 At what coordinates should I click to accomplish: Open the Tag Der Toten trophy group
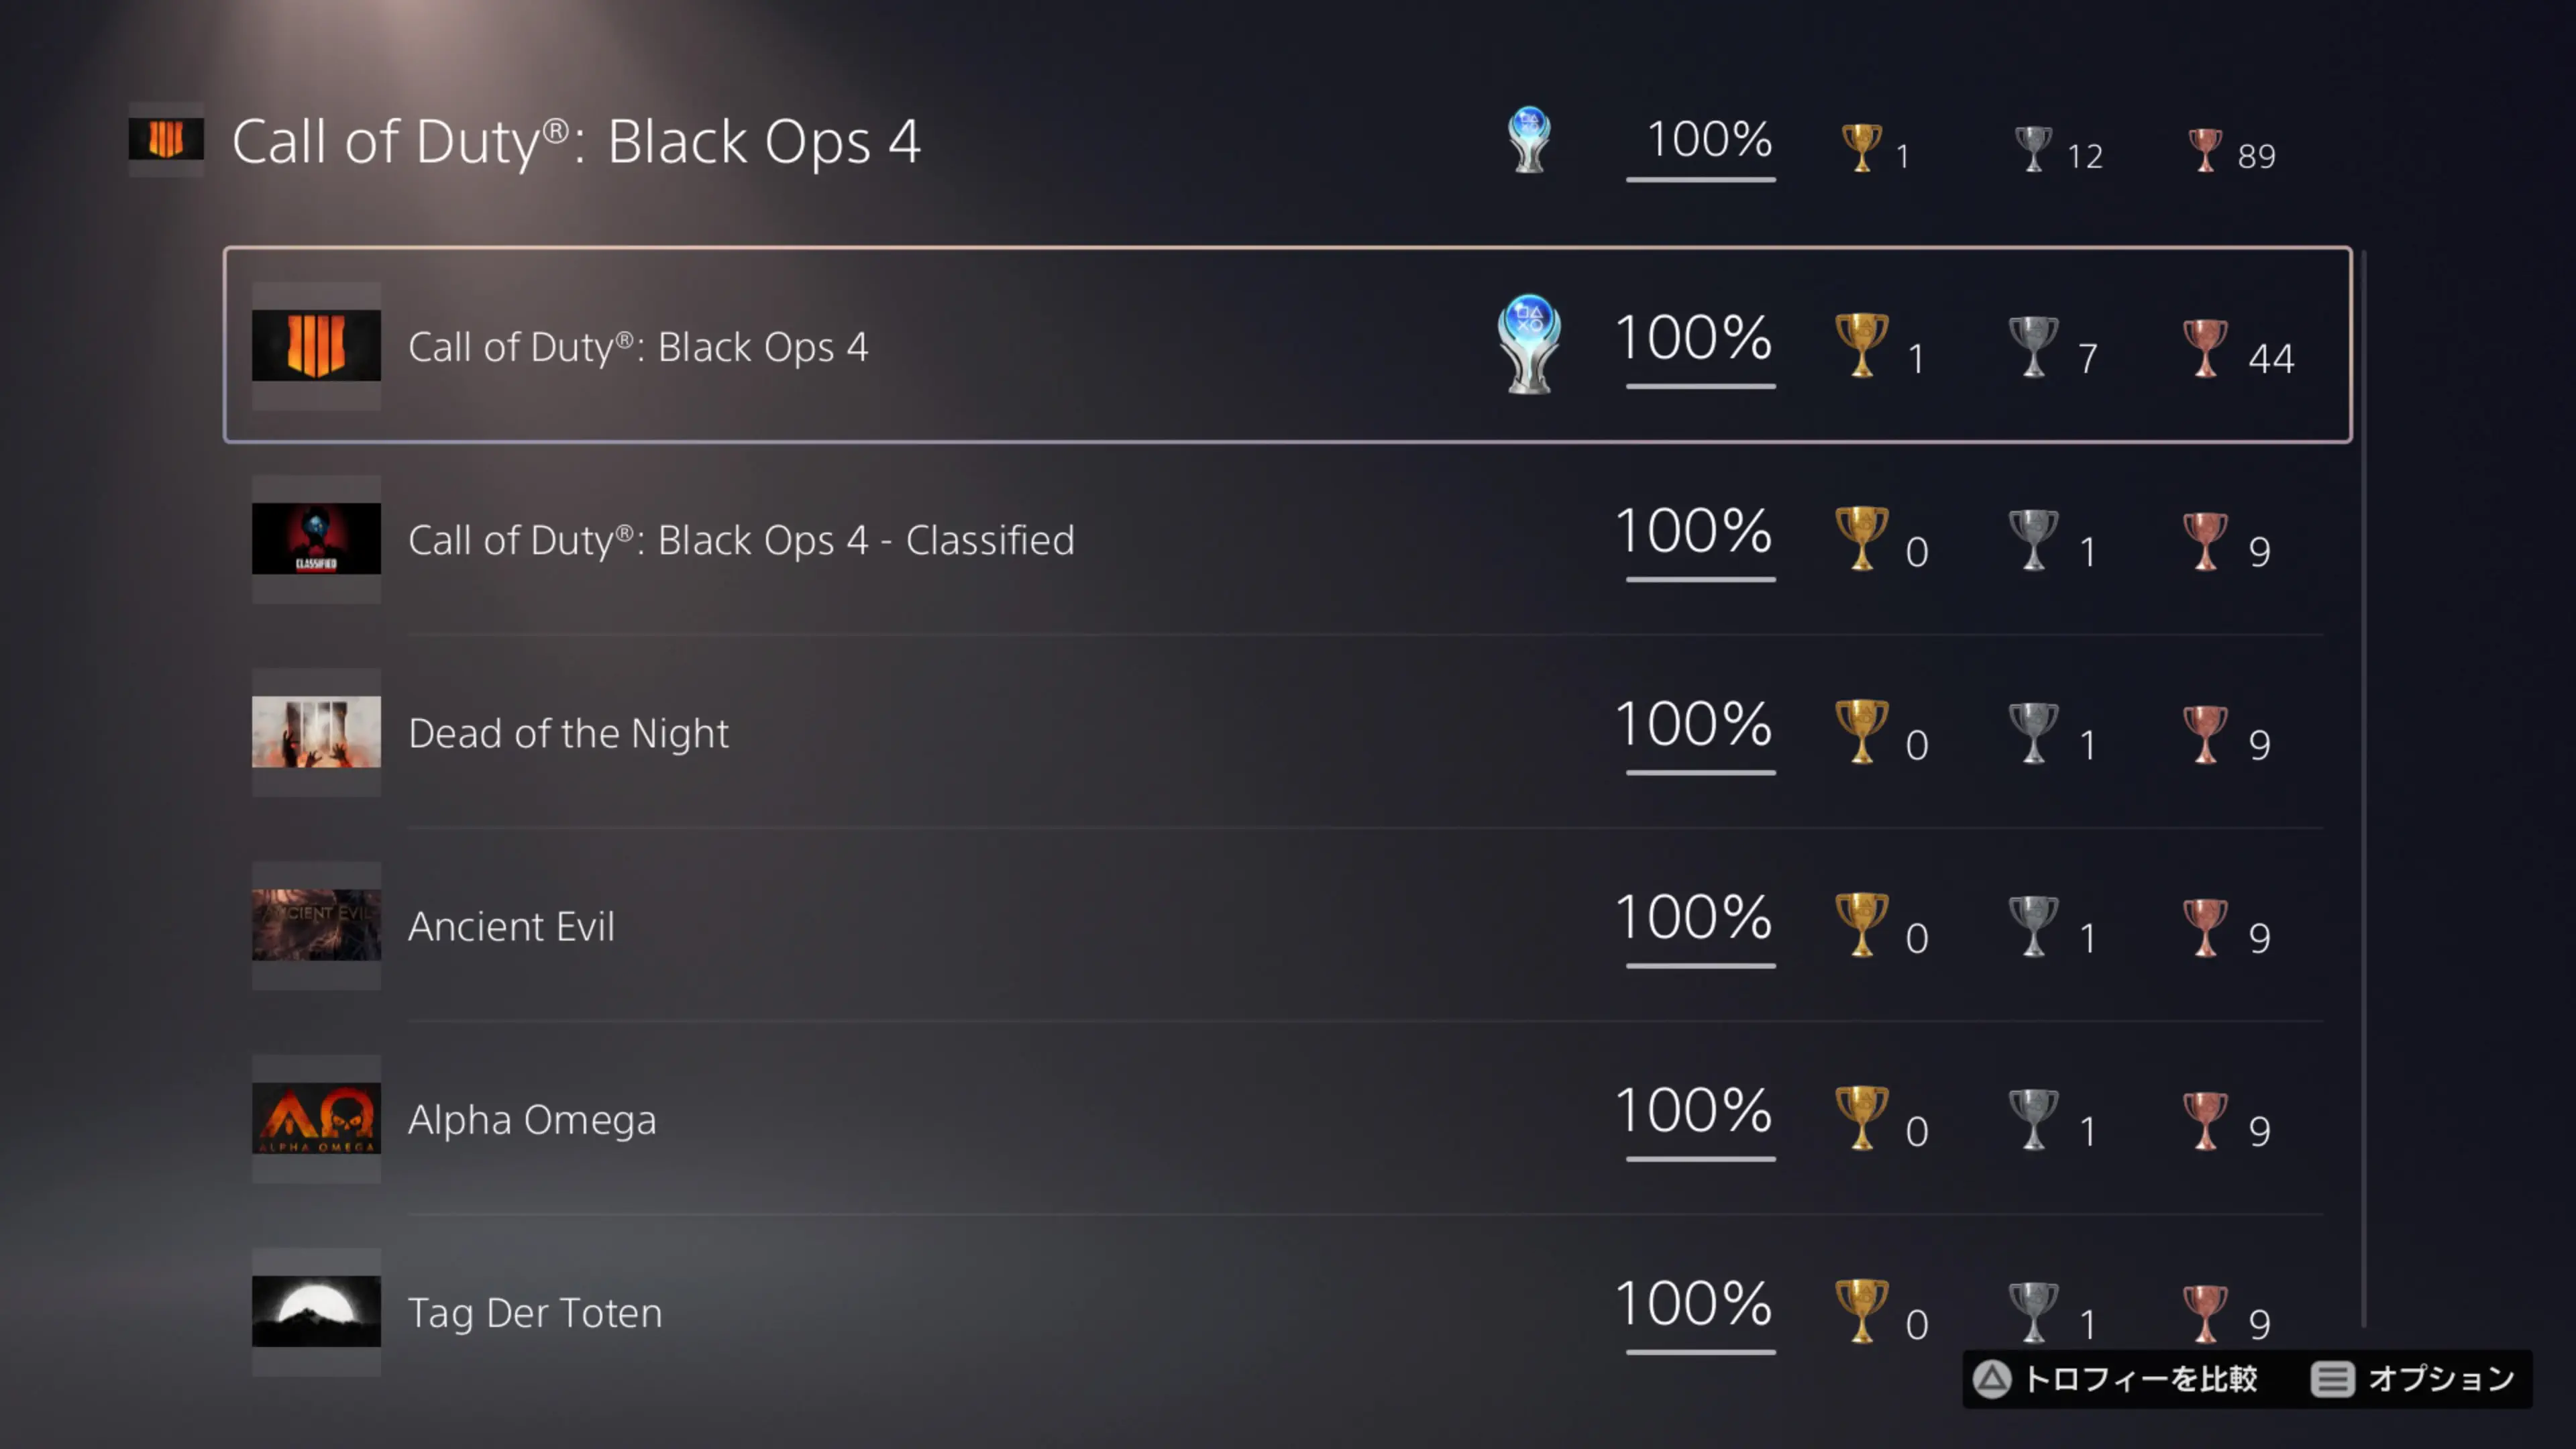point(535,1312)
